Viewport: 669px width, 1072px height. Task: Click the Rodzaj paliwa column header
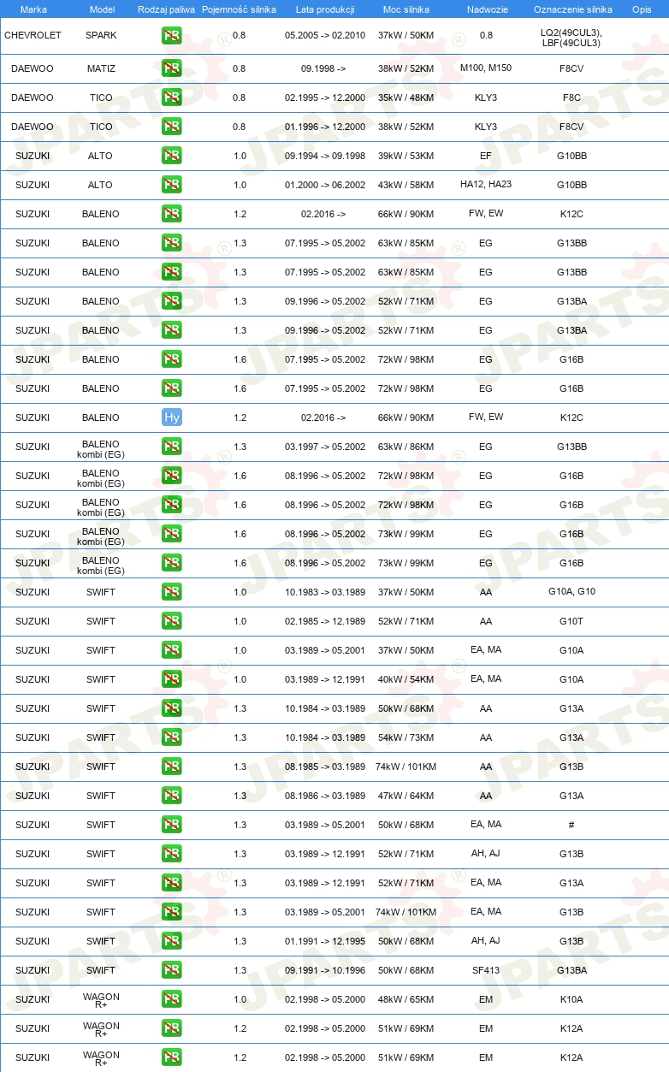pos(167,9)
